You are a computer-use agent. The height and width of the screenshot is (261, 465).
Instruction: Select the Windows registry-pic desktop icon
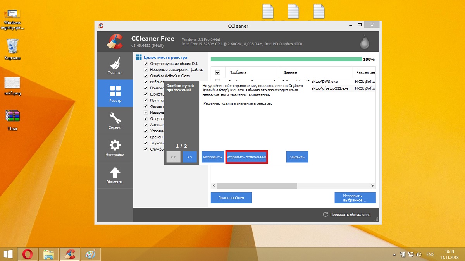(12, 19)
